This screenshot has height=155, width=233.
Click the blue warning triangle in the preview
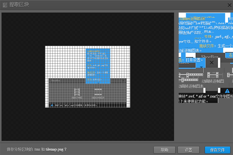(x=52, y=105)
